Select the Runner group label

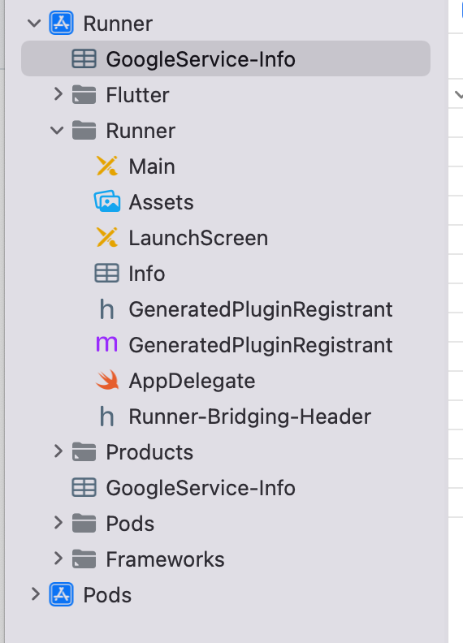point(141,132)
